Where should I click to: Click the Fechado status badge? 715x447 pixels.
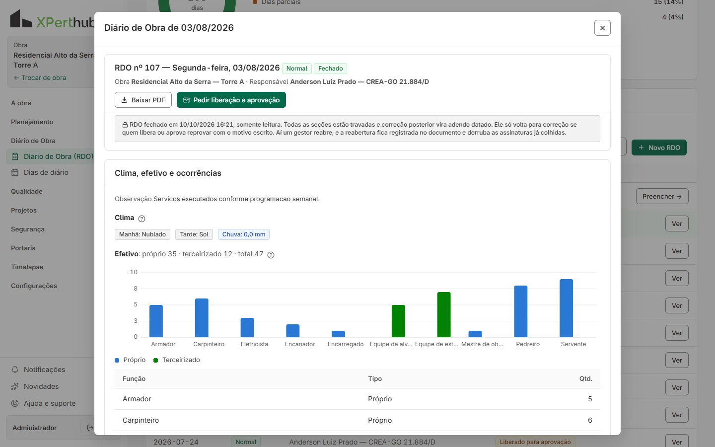[x=331, y=69]
